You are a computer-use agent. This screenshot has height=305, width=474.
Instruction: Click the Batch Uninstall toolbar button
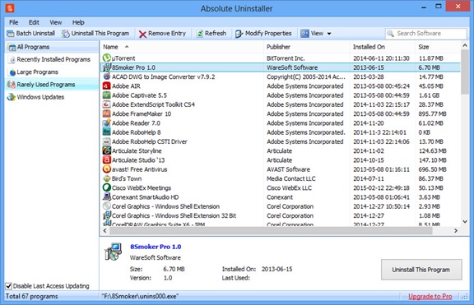tap(30, 34)
